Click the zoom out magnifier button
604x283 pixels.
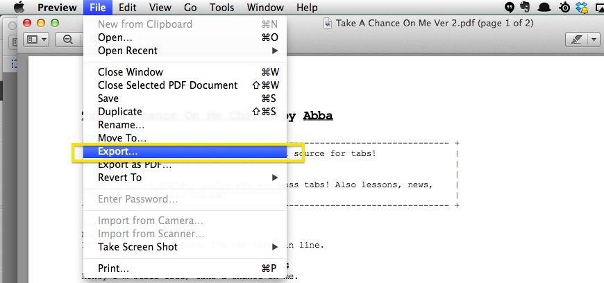pos(68,40)
